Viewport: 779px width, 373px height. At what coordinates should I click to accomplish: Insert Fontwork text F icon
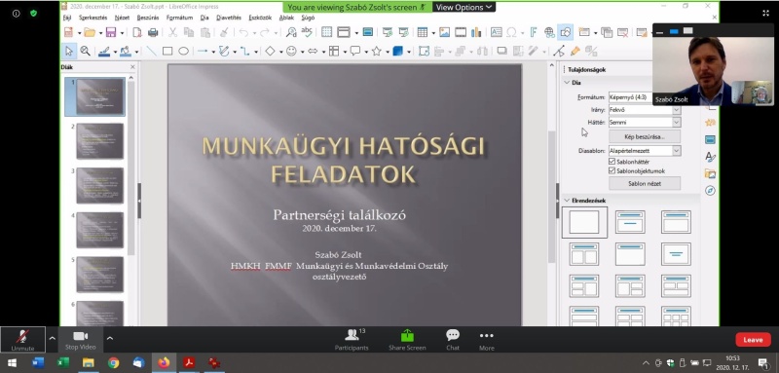[534, 32]
